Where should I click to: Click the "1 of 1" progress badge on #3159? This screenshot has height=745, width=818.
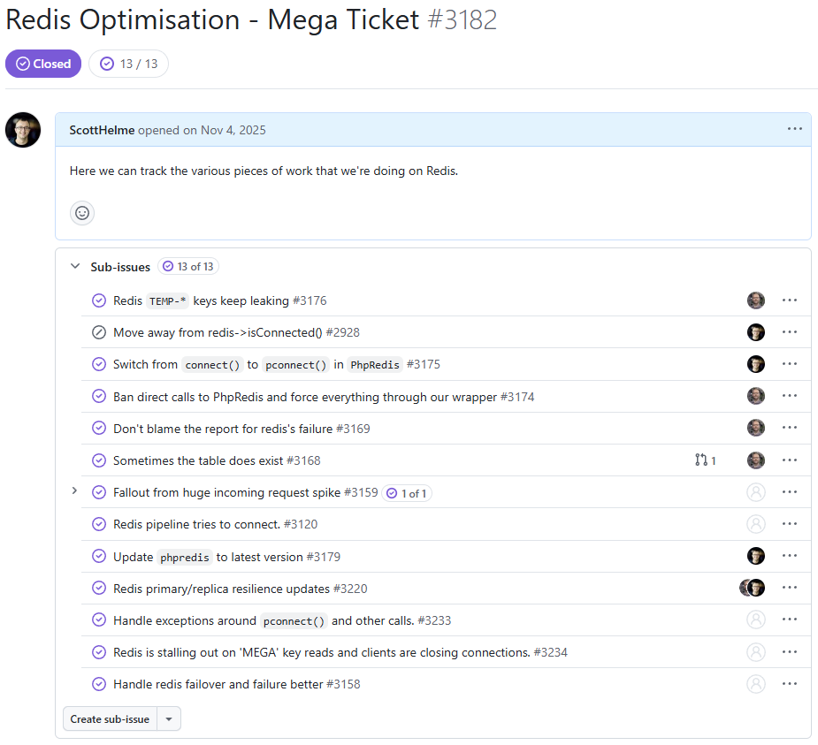(x=407, y=493)
